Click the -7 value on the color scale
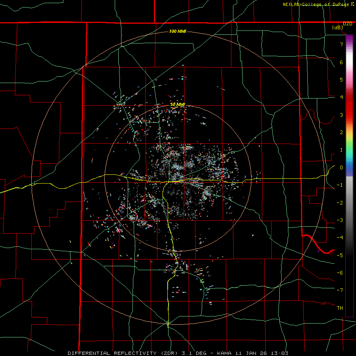 (340, 290)
